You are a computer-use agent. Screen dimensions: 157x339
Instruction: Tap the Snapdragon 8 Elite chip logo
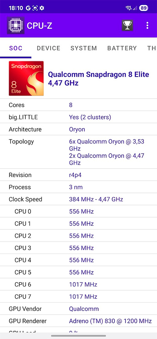(x=26, y=78)
